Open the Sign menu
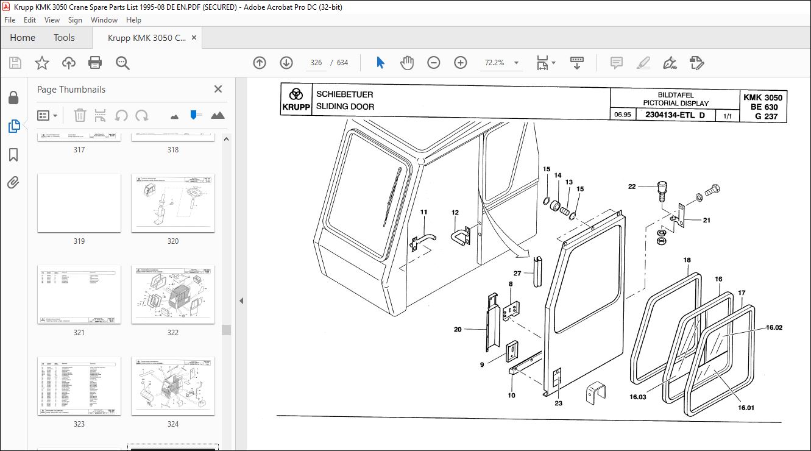811x451 pixels. [75, 20]
